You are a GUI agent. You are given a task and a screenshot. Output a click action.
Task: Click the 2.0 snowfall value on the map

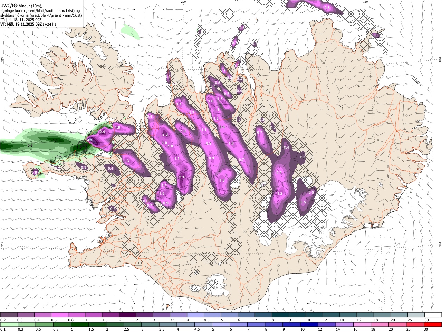point(165,134)
